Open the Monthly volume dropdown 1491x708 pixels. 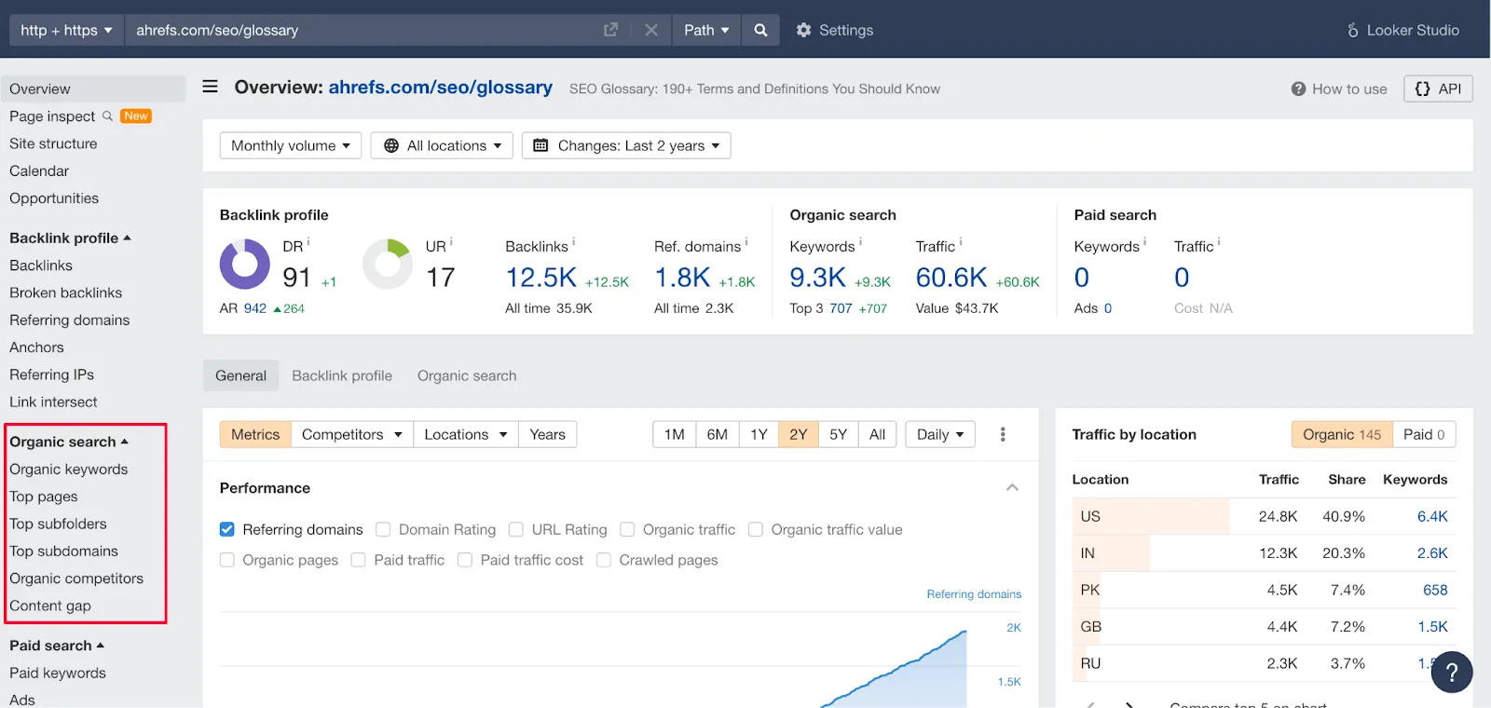pyautogui.click(x=290, y=145)
